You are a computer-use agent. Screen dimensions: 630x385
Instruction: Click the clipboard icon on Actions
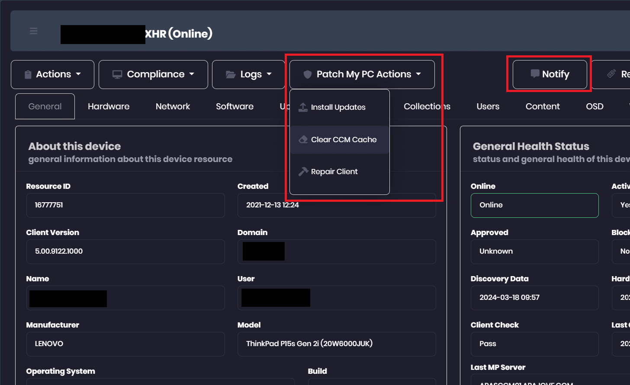(28, 75)
